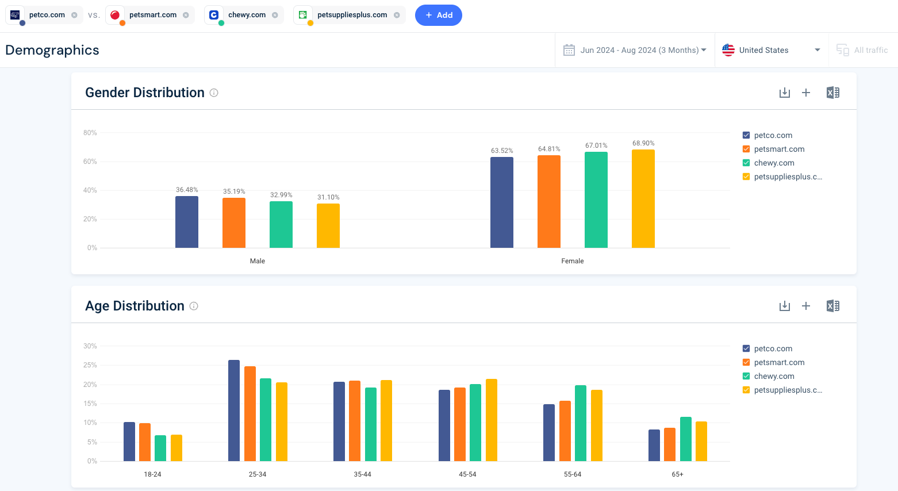Export Gender Distribution to Excel
The height and width of the screenshot is (491, 898).
pyautogui.click(x=832, y=93)
